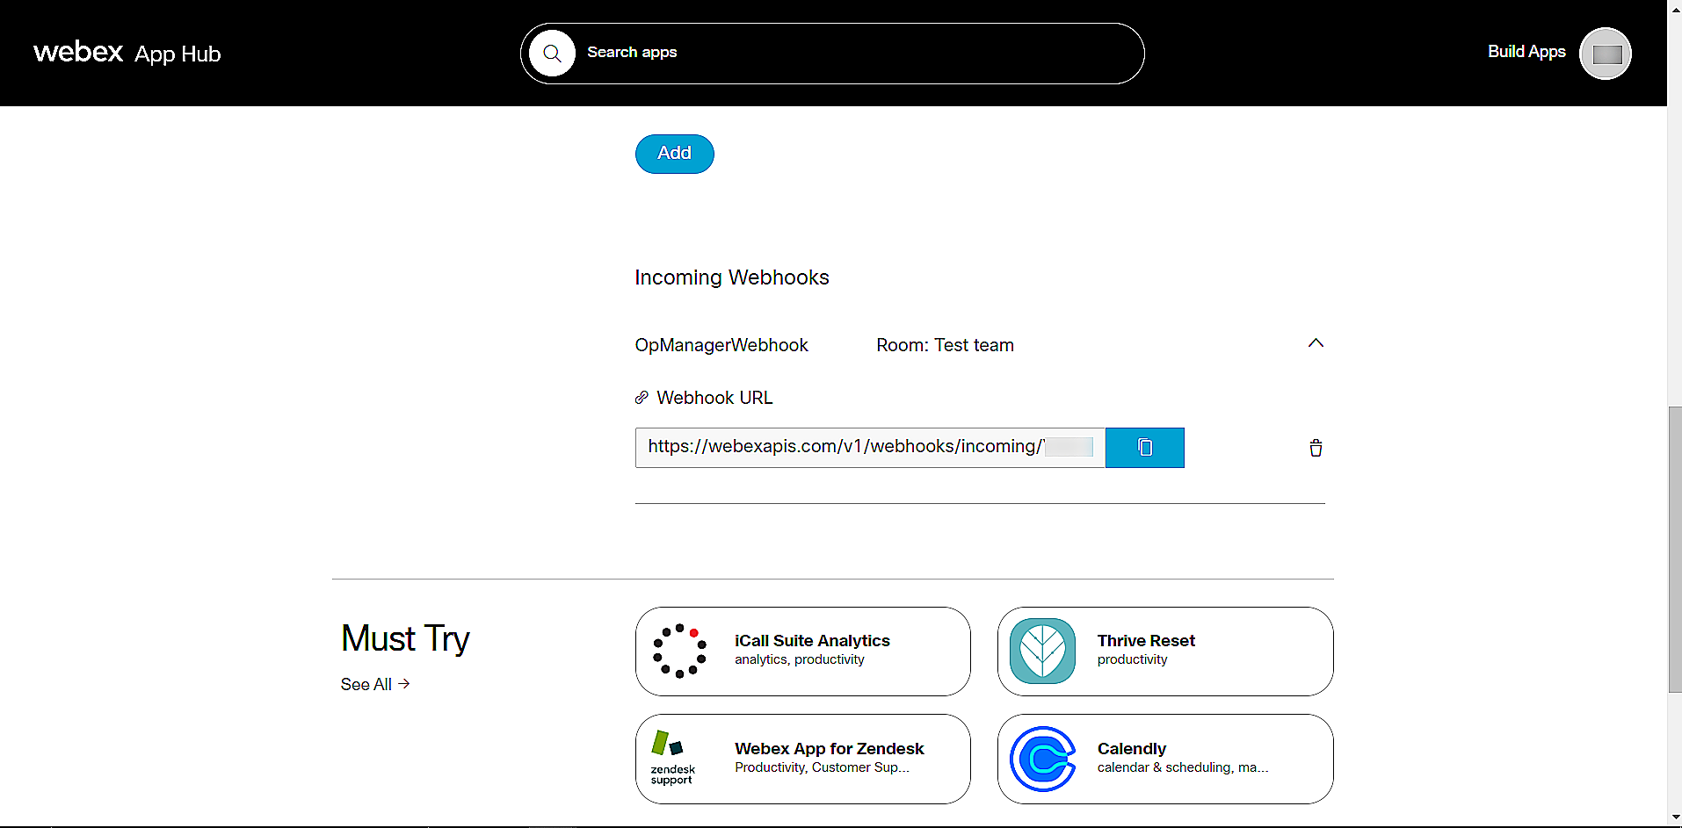Click the Thrive Reset leaf logo

click(x=1043, y=651)
